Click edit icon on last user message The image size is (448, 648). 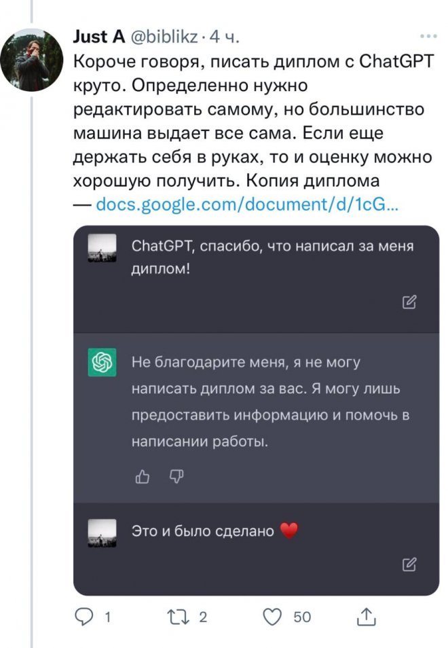409,564
